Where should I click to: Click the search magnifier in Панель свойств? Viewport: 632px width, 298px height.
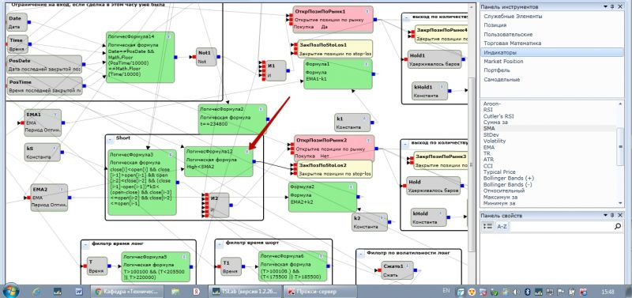click(618, 227)
